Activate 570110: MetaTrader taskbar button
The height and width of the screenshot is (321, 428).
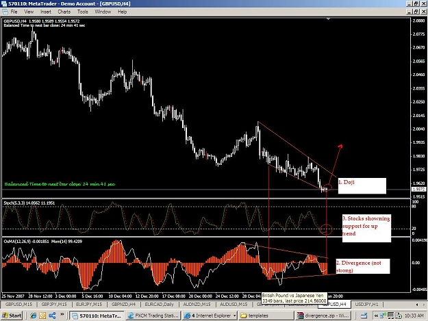click(97, 316)
